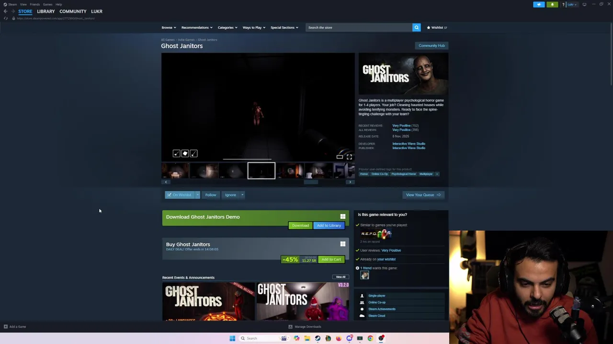
Task: Open the Games menu
Action: click(47, 4)
